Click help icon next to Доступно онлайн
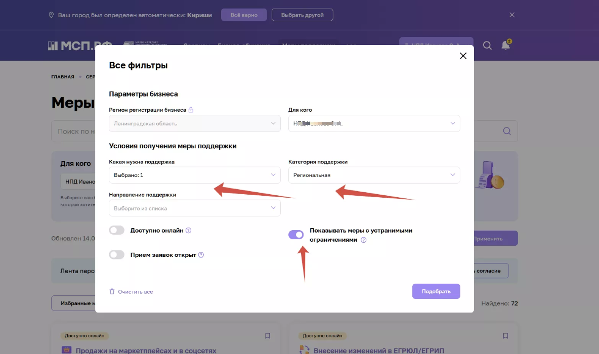The width and height of the screenshot is (599, 354). (189, 231)
